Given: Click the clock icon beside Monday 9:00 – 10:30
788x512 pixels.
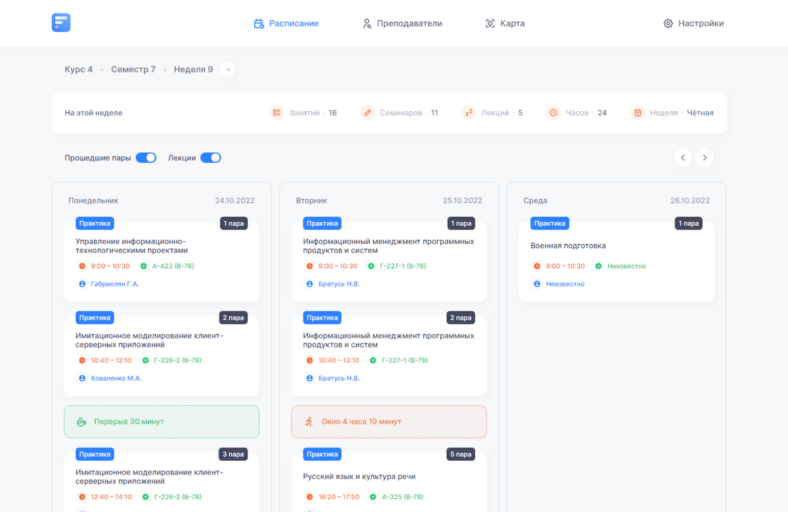Looking at the screenshot, I should click(x=82, y=266).
